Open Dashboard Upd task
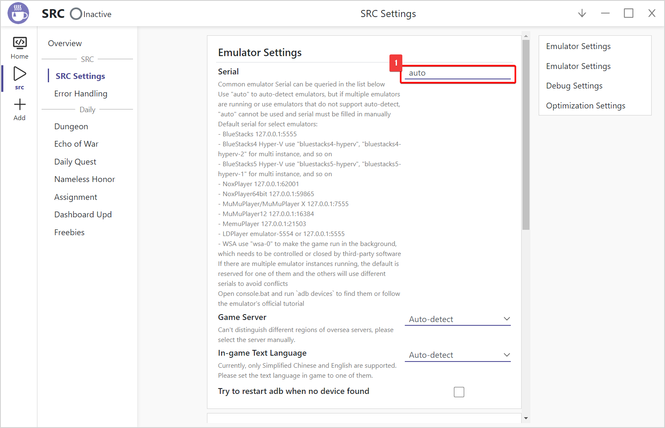 coord(83,214)
